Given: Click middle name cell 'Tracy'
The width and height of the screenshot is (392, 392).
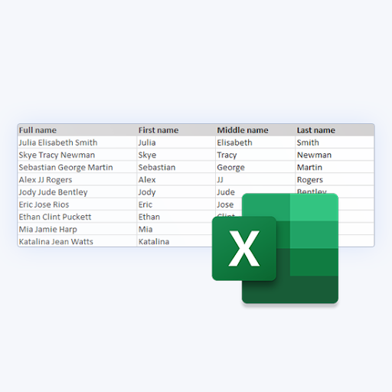Looking at the screenshot, I should pos(255,155).
